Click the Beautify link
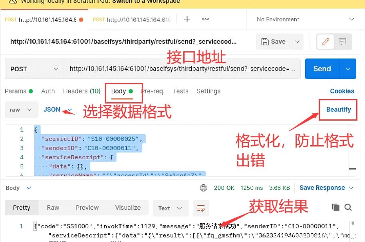This screenshot has width=365, height=242. [338, 109]
